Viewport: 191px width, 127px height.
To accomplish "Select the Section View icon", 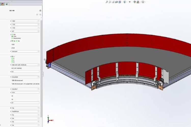I will click(x=117, y=2).
